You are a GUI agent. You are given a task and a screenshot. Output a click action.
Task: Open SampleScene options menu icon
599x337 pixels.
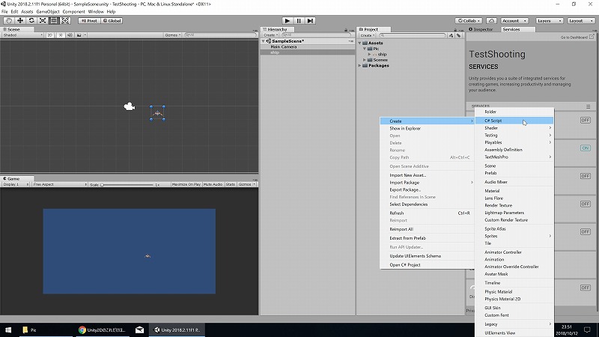350,41
